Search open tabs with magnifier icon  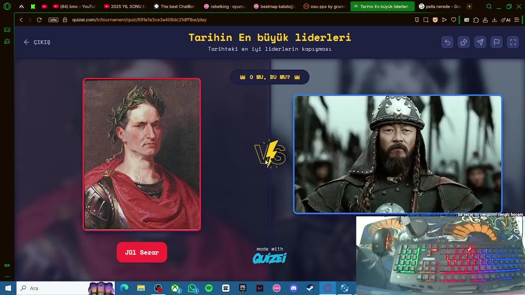coord(489,7)
